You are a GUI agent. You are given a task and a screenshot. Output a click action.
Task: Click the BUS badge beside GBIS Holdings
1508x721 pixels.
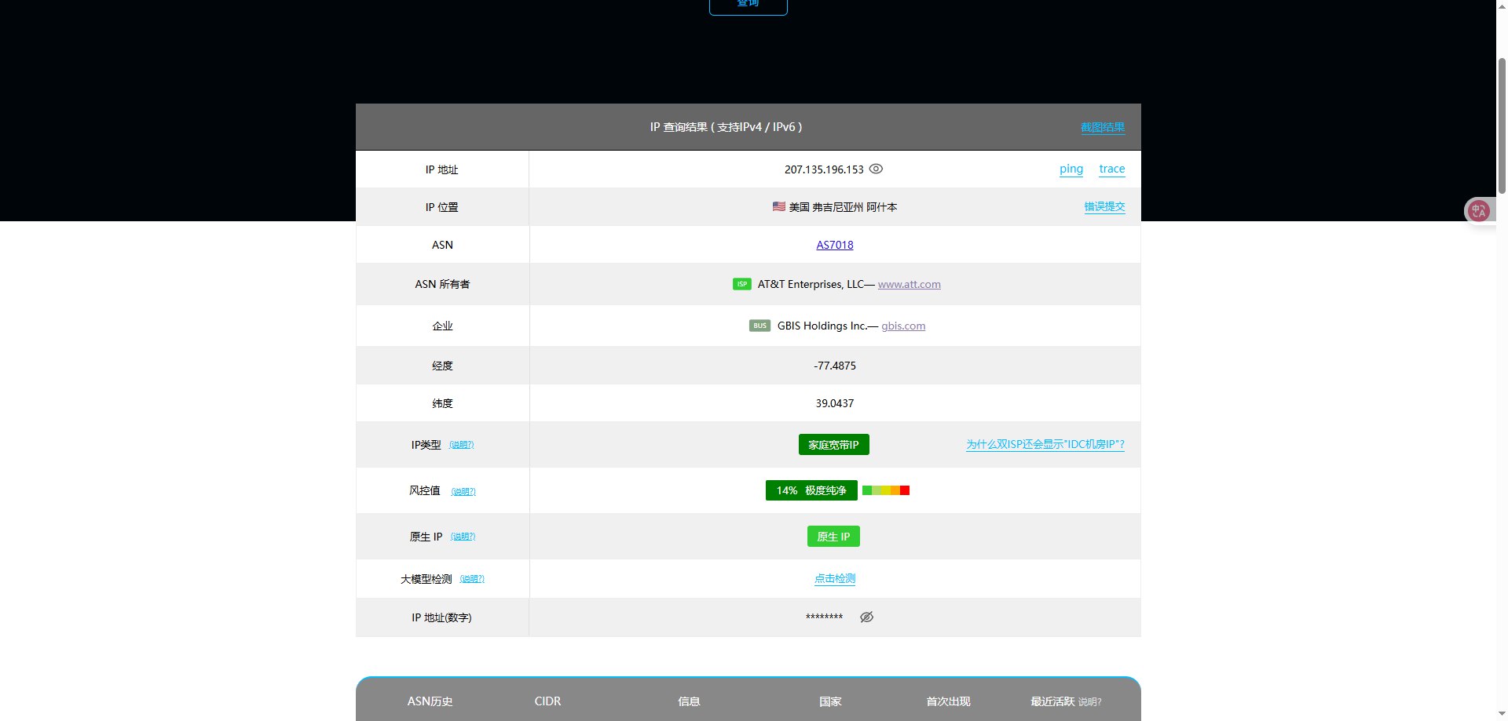tap(759, 326)
